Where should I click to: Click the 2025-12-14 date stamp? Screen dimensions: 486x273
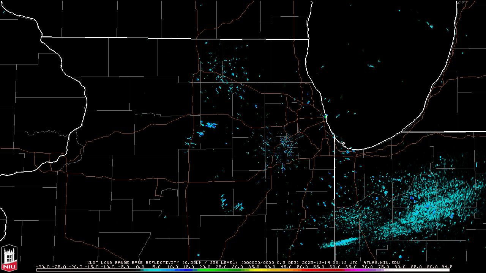tap(316, 262)
